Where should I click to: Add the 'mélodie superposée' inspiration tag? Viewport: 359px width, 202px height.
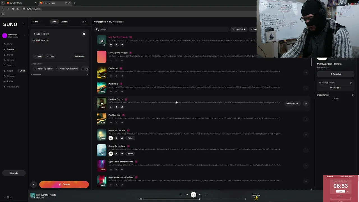[43, 69]
